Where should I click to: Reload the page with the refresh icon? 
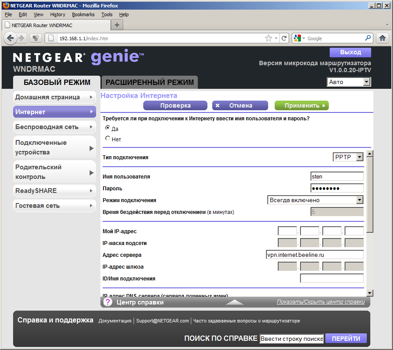click(x=284, y=38)
